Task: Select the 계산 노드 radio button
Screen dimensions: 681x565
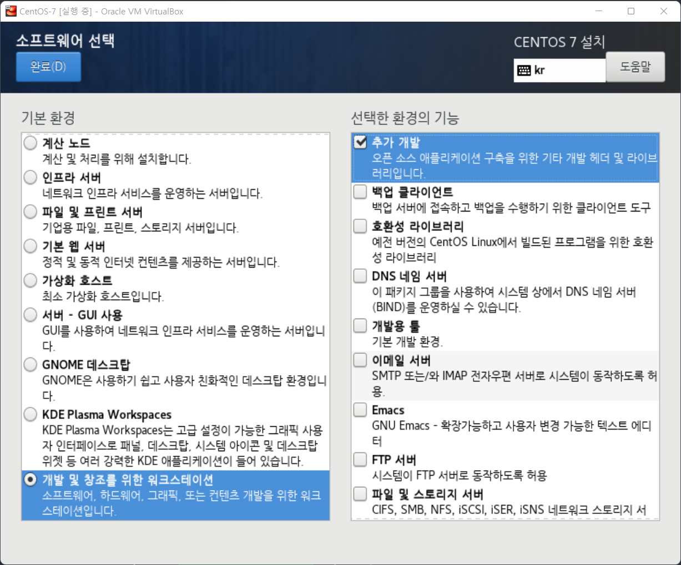Action: (x=31, y=143)
